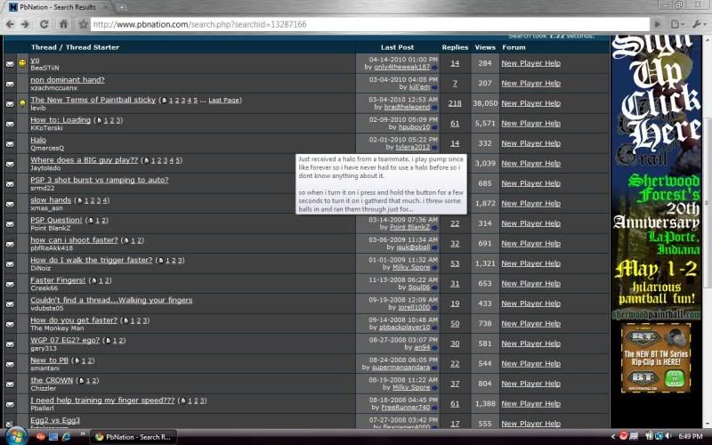712x445 pixels.
Task: Open the 'Halo' thread
Action: click(38, 140)
